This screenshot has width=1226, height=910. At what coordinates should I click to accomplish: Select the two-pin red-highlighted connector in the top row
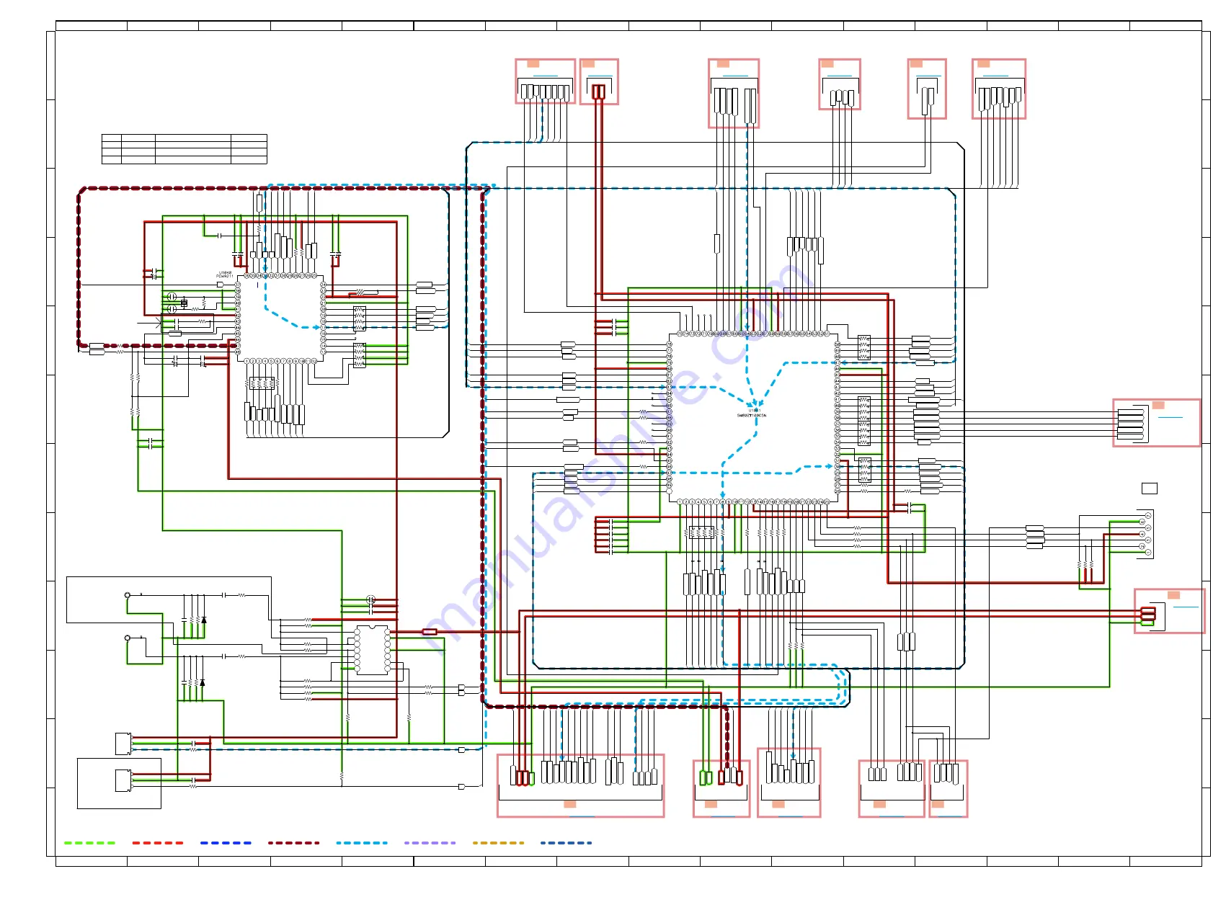tap(599, 81)
